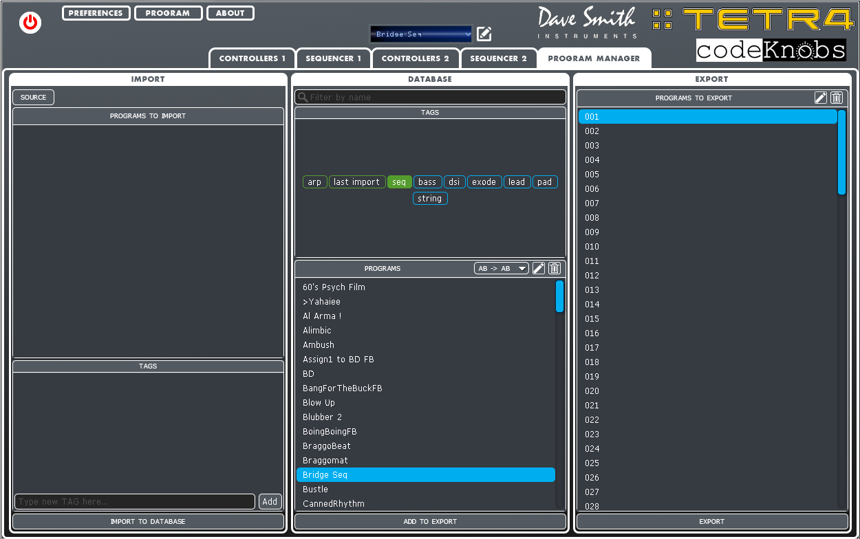Select export slot 027
Viewport: 860px width, 539px height.
point(708,492)
